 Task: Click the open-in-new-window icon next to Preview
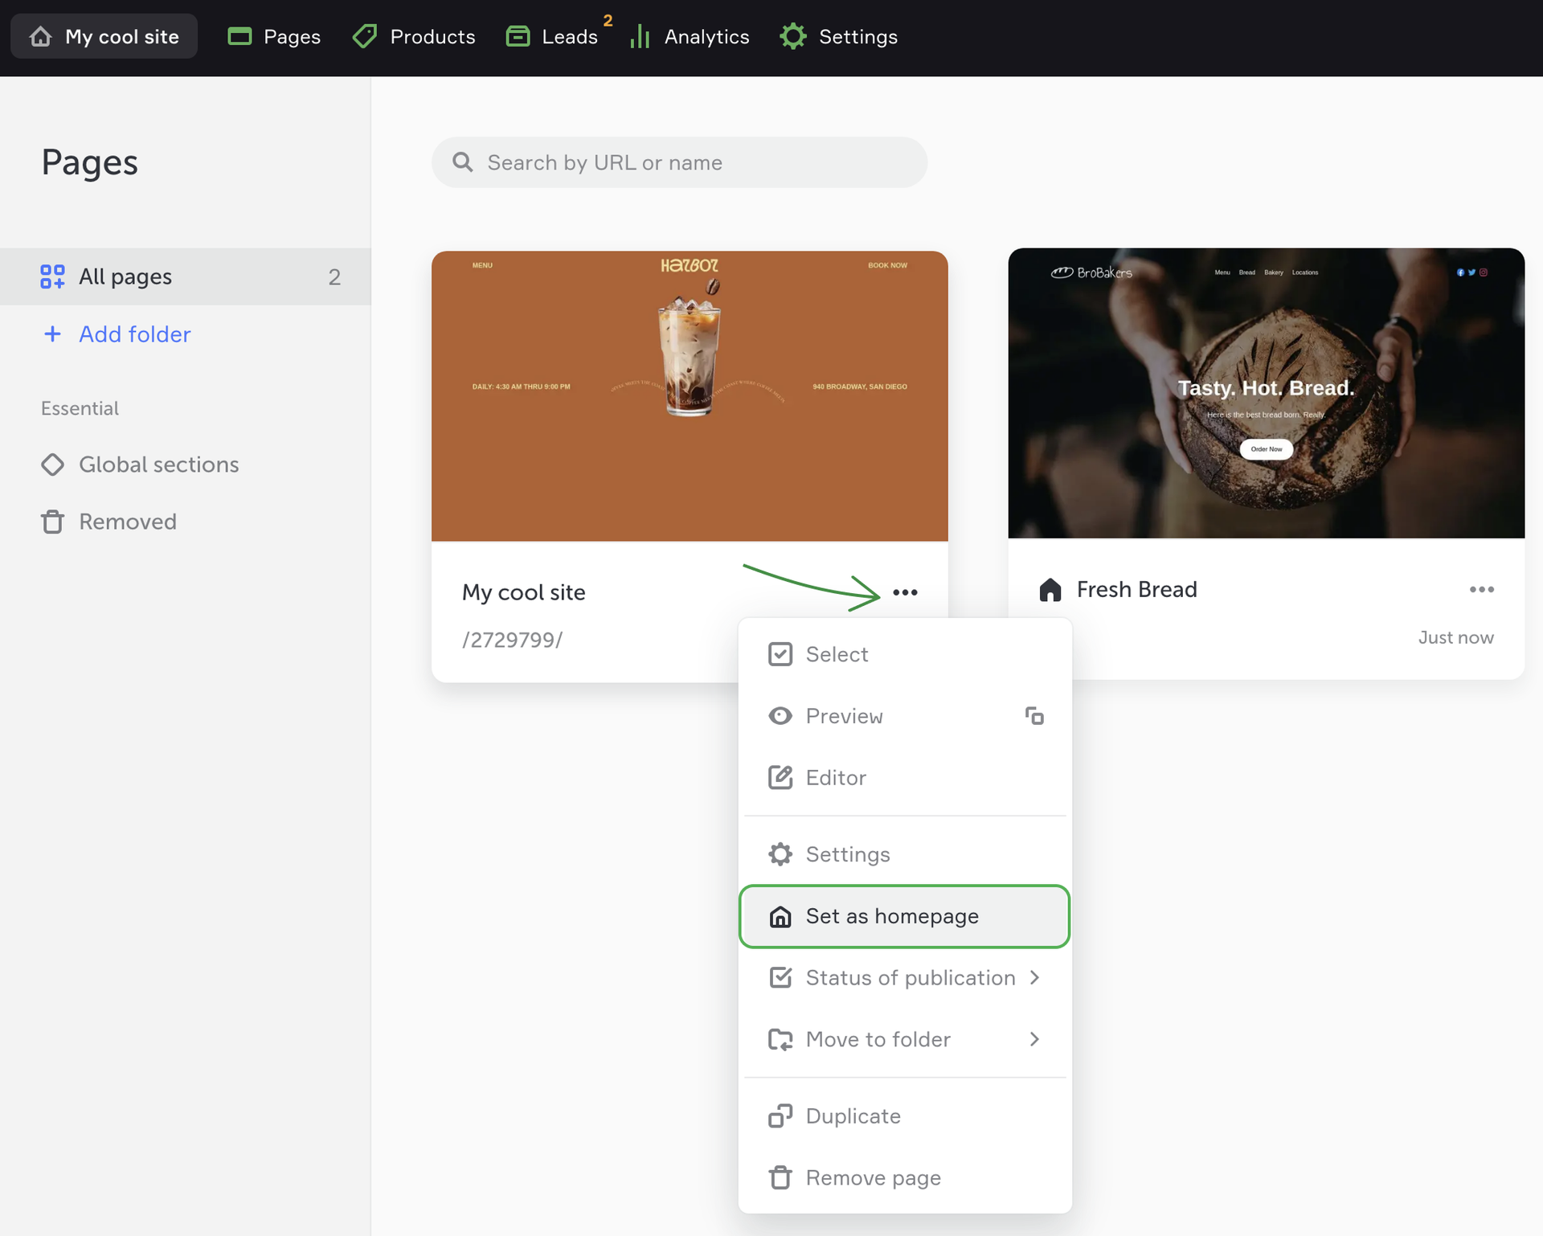pyautogui.click(x=1034, y=715)
